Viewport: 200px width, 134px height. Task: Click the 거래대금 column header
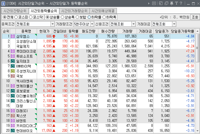[145, 31]
